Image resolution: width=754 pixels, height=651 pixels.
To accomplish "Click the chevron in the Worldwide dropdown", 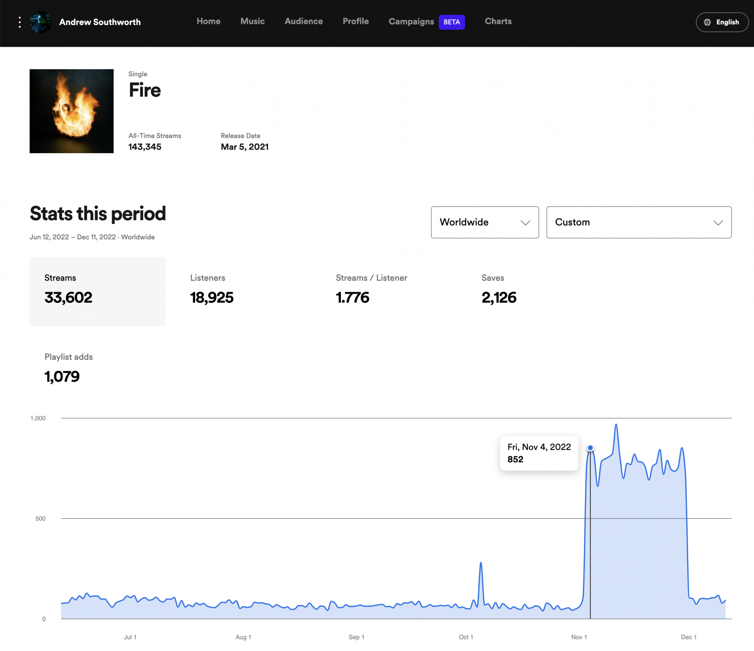I will (x=525, y=223).
